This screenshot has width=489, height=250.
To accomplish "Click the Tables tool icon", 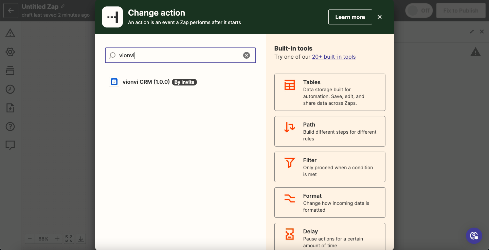I will click(290, 85).
